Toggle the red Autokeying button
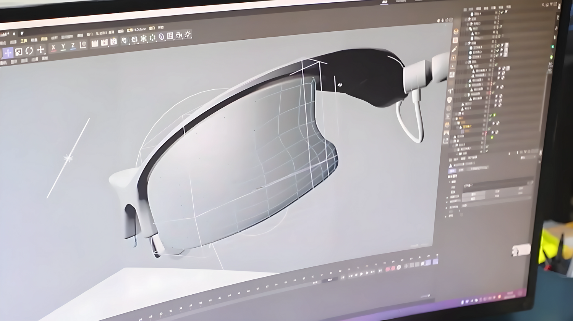This screenshot has height=321, width=573. 393,269
